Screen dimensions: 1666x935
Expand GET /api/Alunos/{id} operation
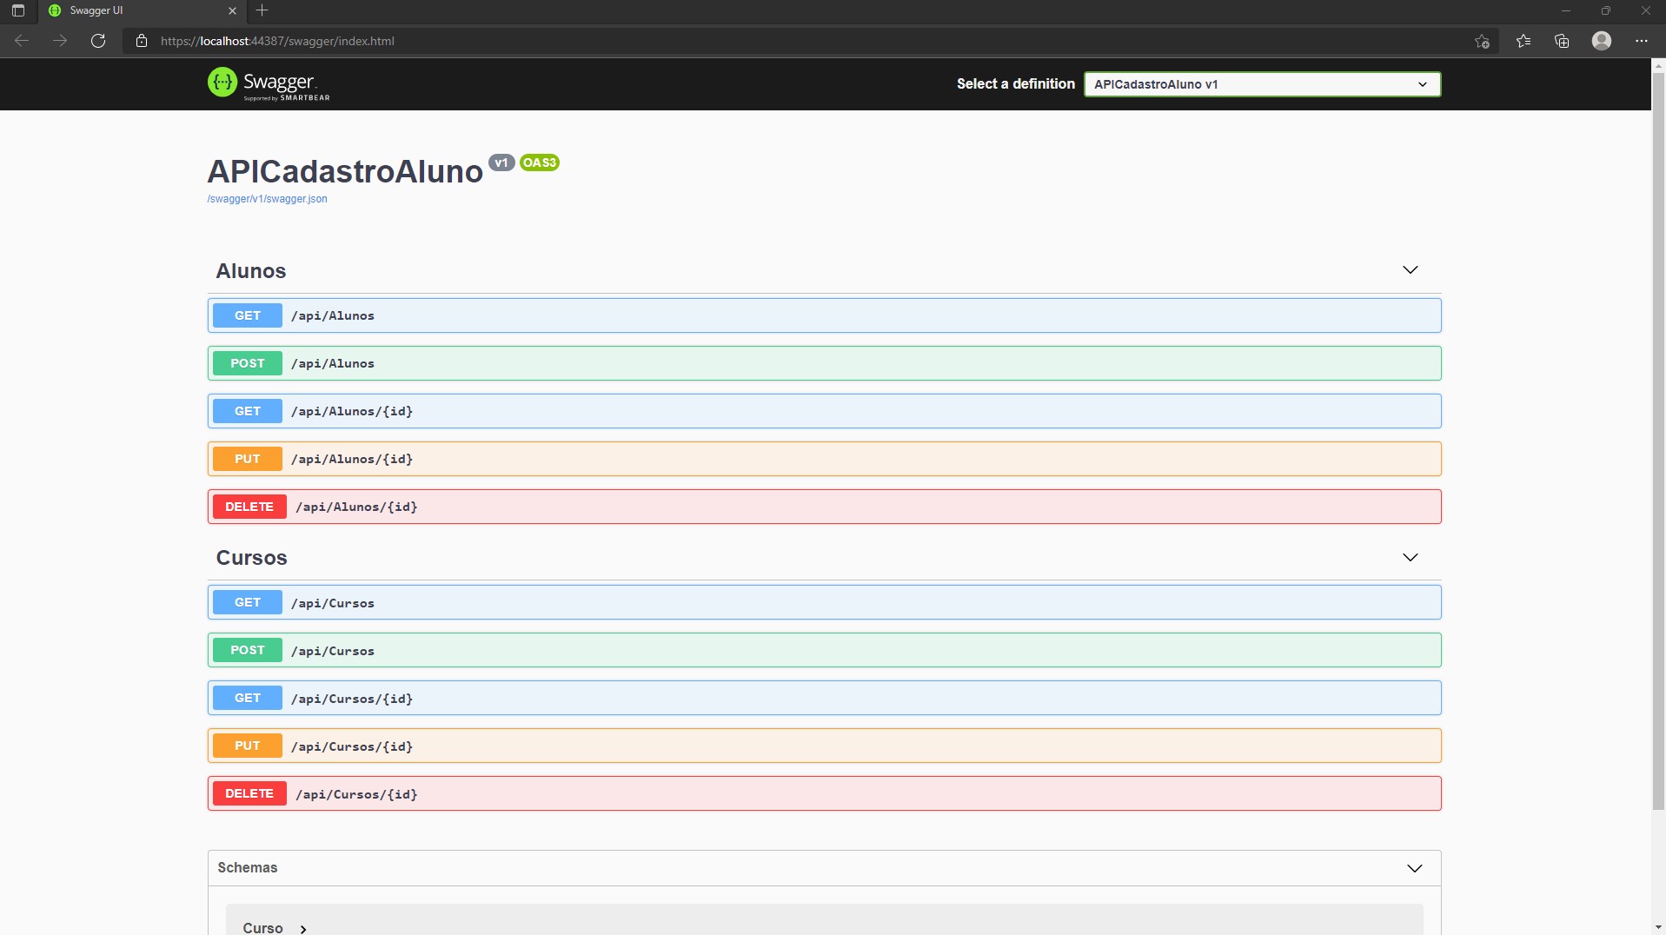click(824, 411)
